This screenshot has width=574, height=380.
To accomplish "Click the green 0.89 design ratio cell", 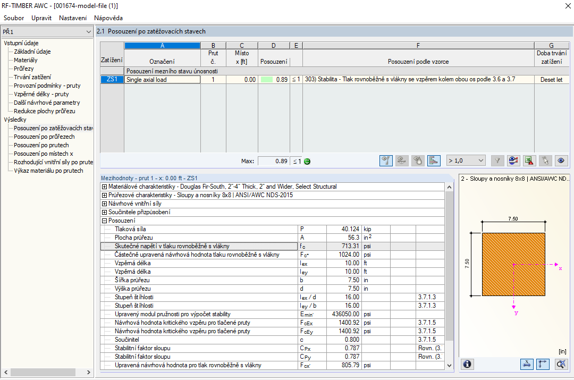I will click(274, 79).
